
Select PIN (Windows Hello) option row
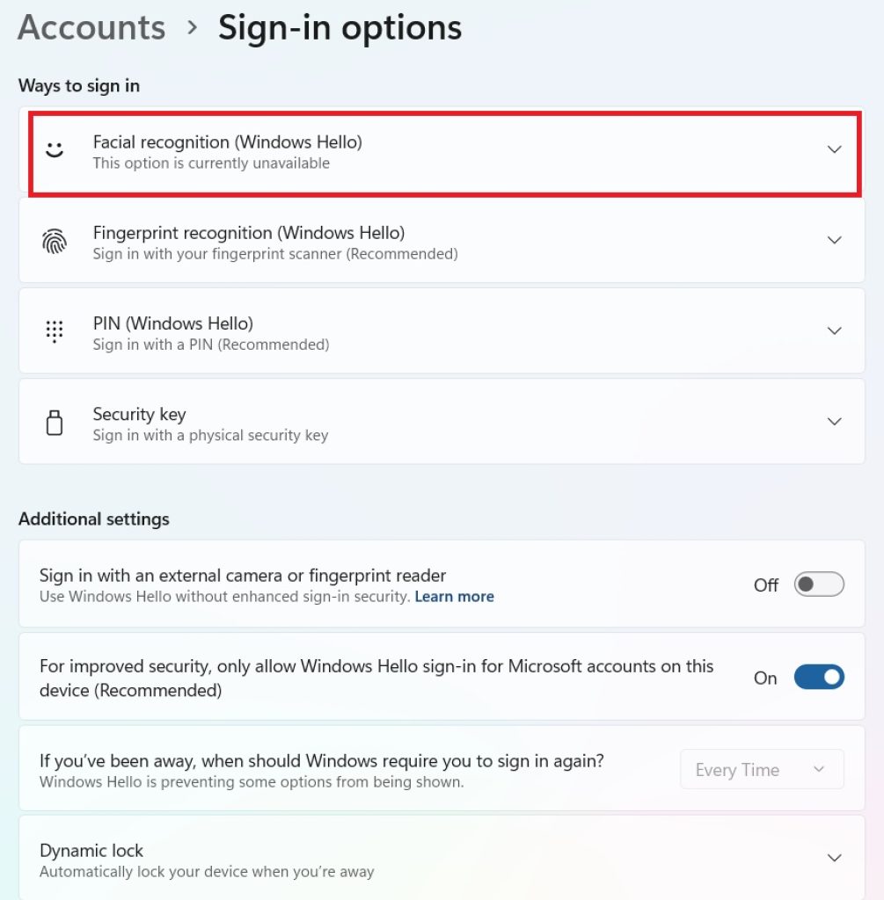coord(442,331)
